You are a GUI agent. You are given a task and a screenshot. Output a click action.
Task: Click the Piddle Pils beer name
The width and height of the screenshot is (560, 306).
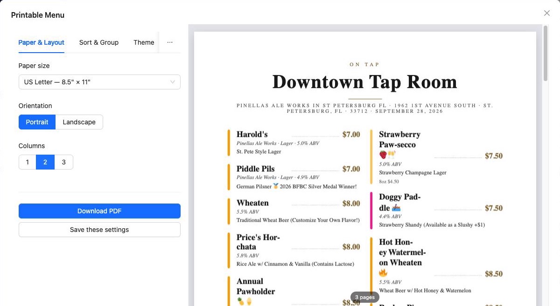tap(256, 169)
